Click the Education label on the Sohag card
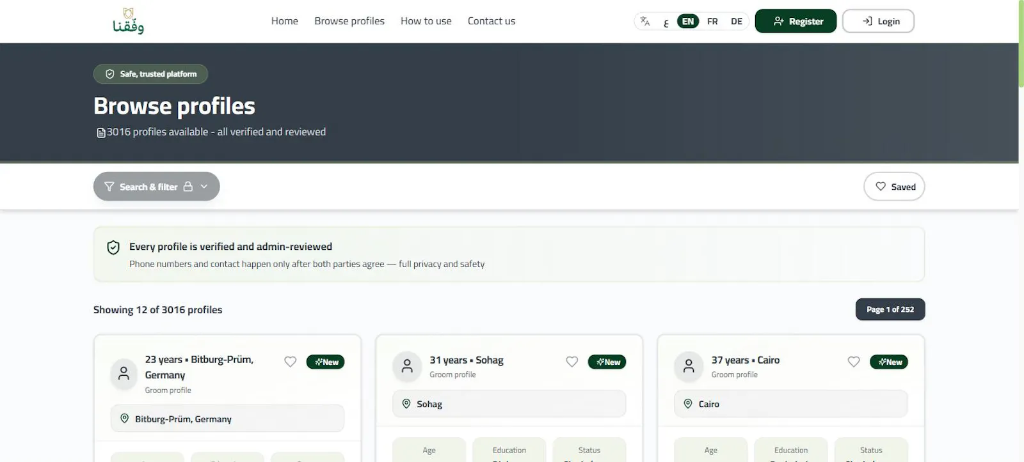This screenshot has width=1024, height=462. point(509,450)
